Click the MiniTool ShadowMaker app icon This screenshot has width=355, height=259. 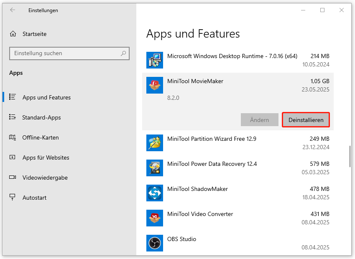click(155, 193)
